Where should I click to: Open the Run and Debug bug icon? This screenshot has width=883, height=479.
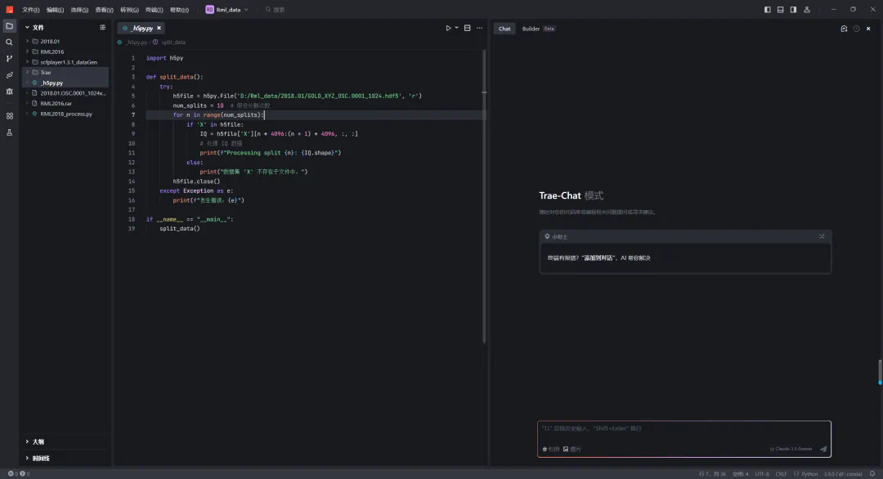tap(10, 91)
